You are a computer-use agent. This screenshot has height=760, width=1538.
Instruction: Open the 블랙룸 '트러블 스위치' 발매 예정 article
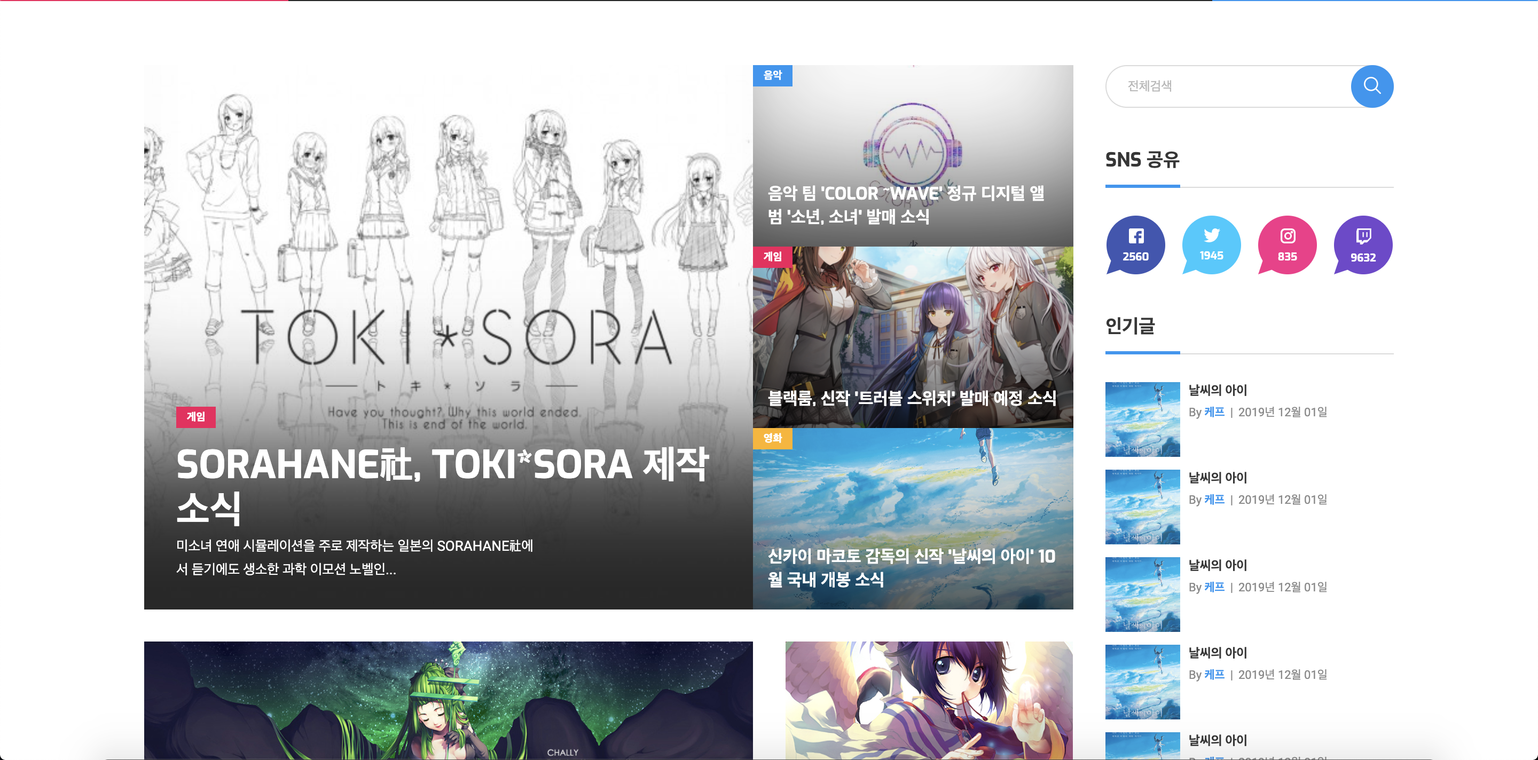[x=912, y=398]
